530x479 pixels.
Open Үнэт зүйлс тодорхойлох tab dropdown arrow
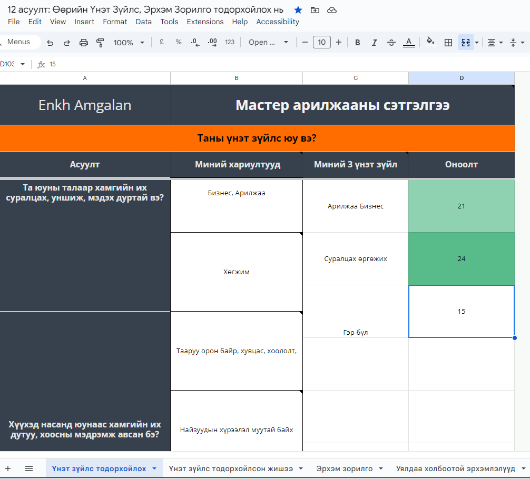[154, 468]
